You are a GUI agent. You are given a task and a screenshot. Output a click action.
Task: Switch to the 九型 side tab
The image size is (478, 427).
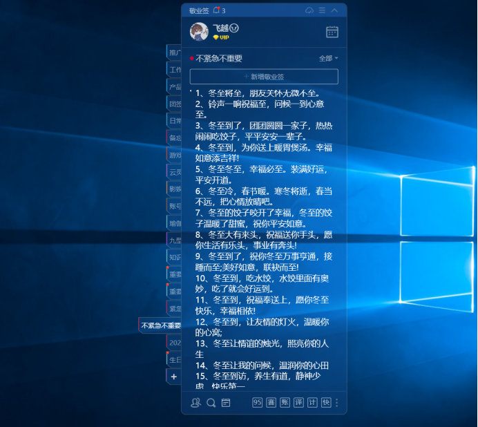coord(174,240)
